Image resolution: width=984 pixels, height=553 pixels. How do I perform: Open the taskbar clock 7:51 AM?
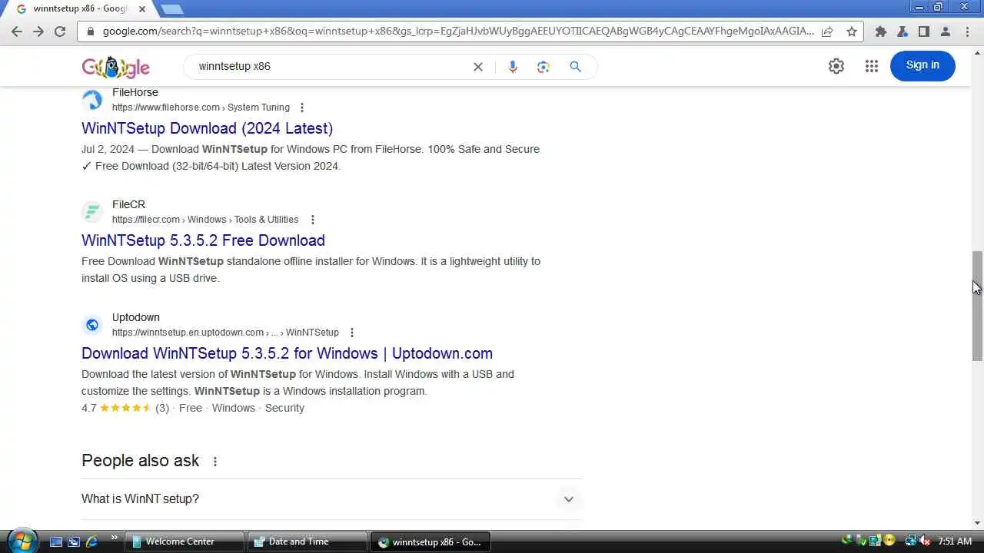point(956,541)
